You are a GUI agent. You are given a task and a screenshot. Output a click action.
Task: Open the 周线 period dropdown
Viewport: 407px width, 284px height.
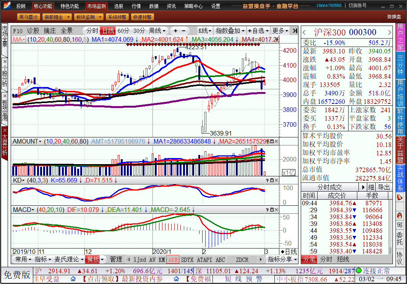coord(157,31)
